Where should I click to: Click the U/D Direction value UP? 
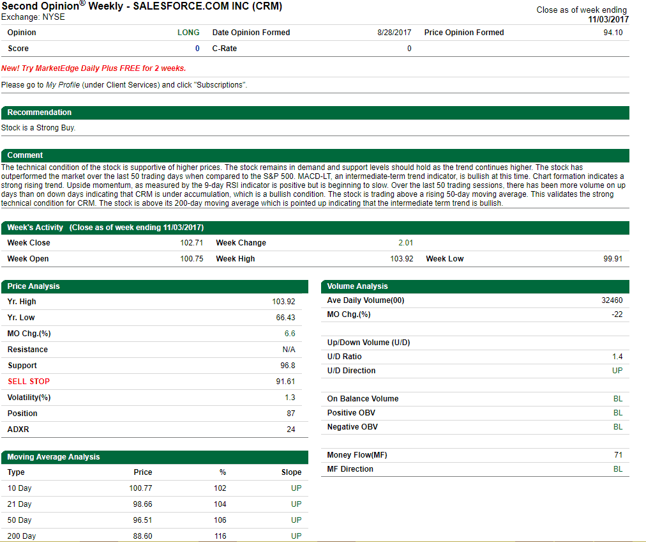(617, 371)
